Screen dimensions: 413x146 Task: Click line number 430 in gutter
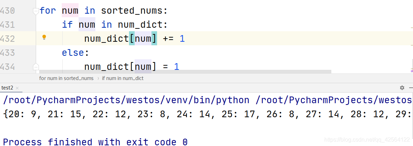(7, 11)
